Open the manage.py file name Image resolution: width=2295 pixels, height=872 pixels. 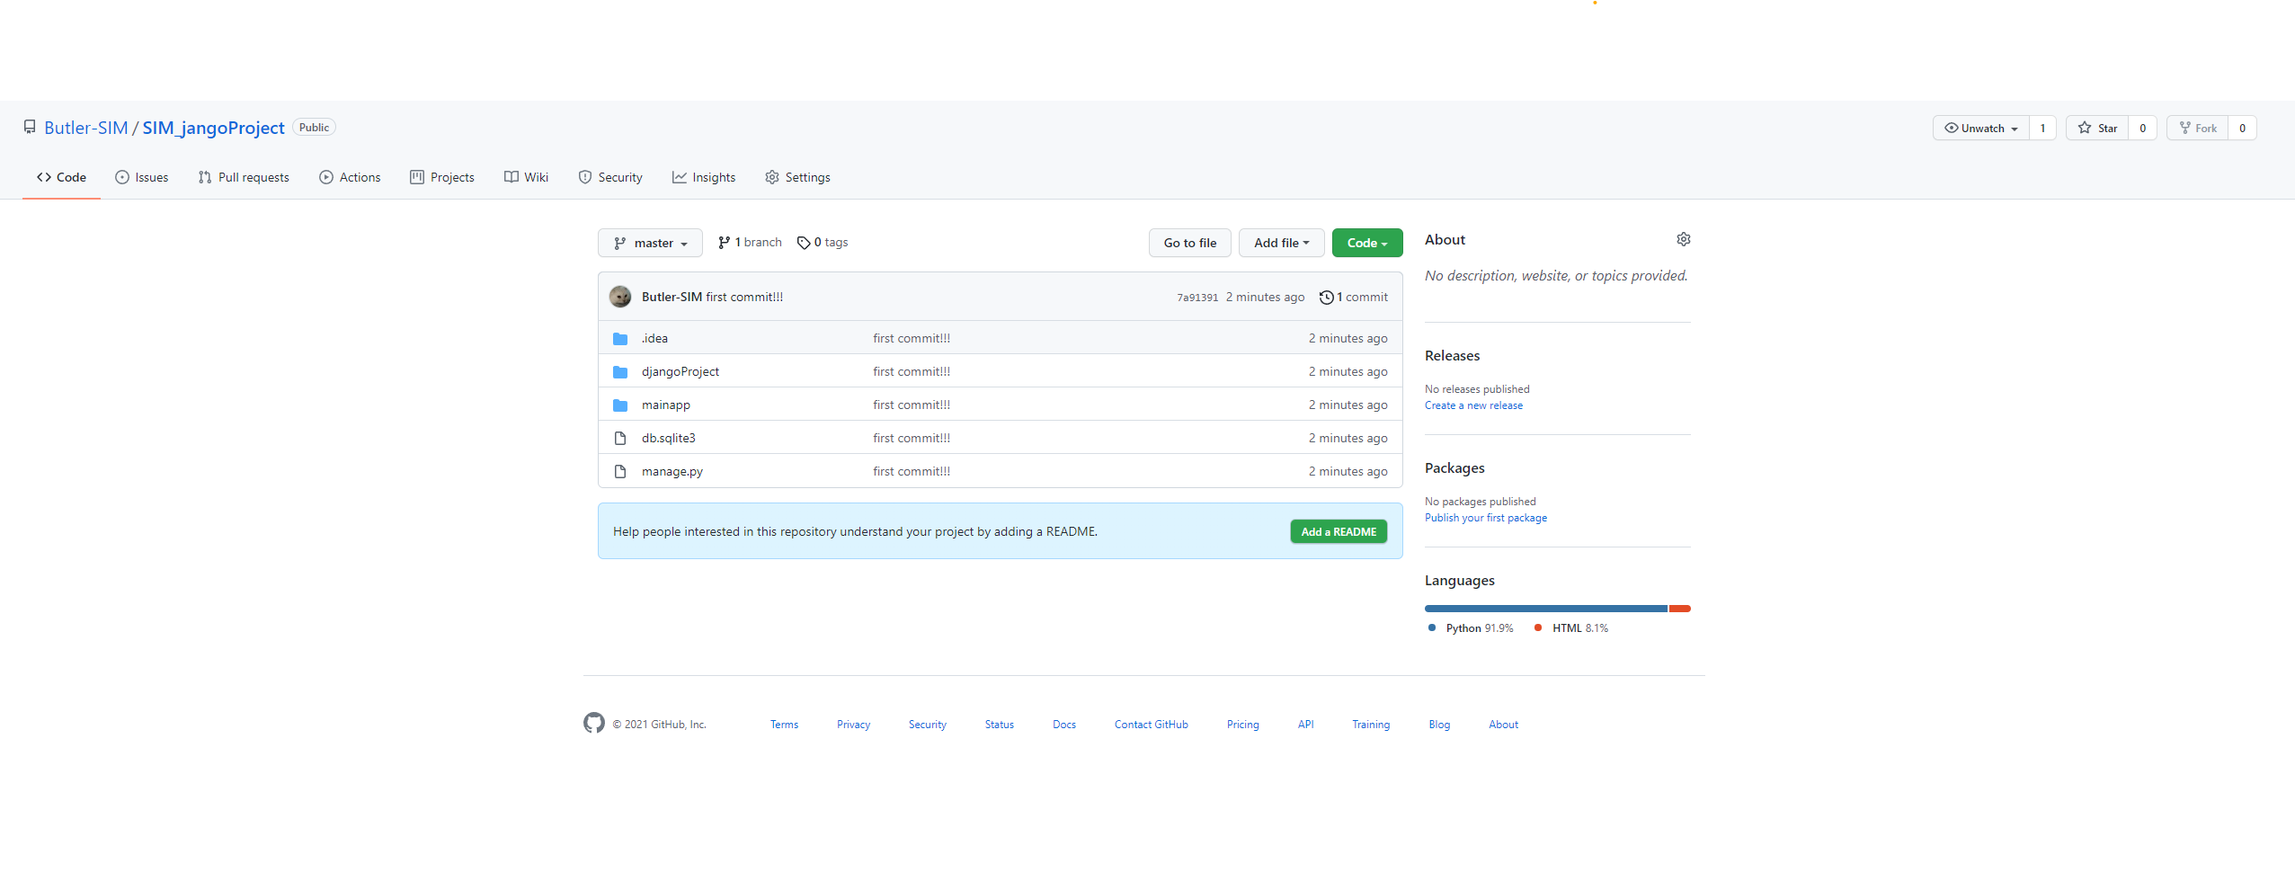pyautogui.click(x=672, y=472)
